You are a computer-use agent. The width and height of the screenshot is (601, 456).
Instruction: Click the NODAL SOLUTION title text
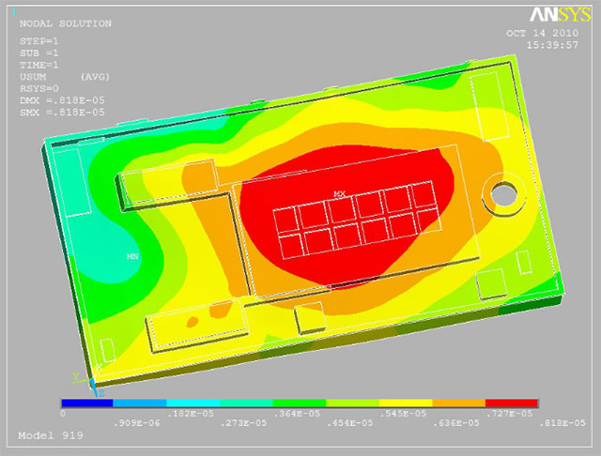pos(65,23)
